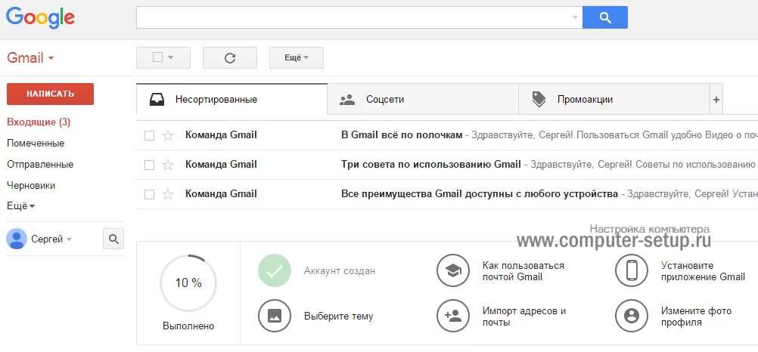The image size is (758, 352).
Task: Click the graduation cap icon
Action: click(x=453, y=270)
